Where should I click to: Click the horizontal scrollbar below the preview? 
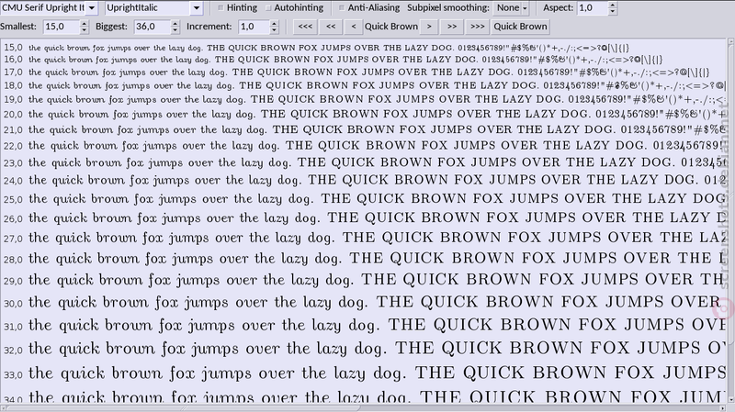pyautogui.click(x=363, y=408)
